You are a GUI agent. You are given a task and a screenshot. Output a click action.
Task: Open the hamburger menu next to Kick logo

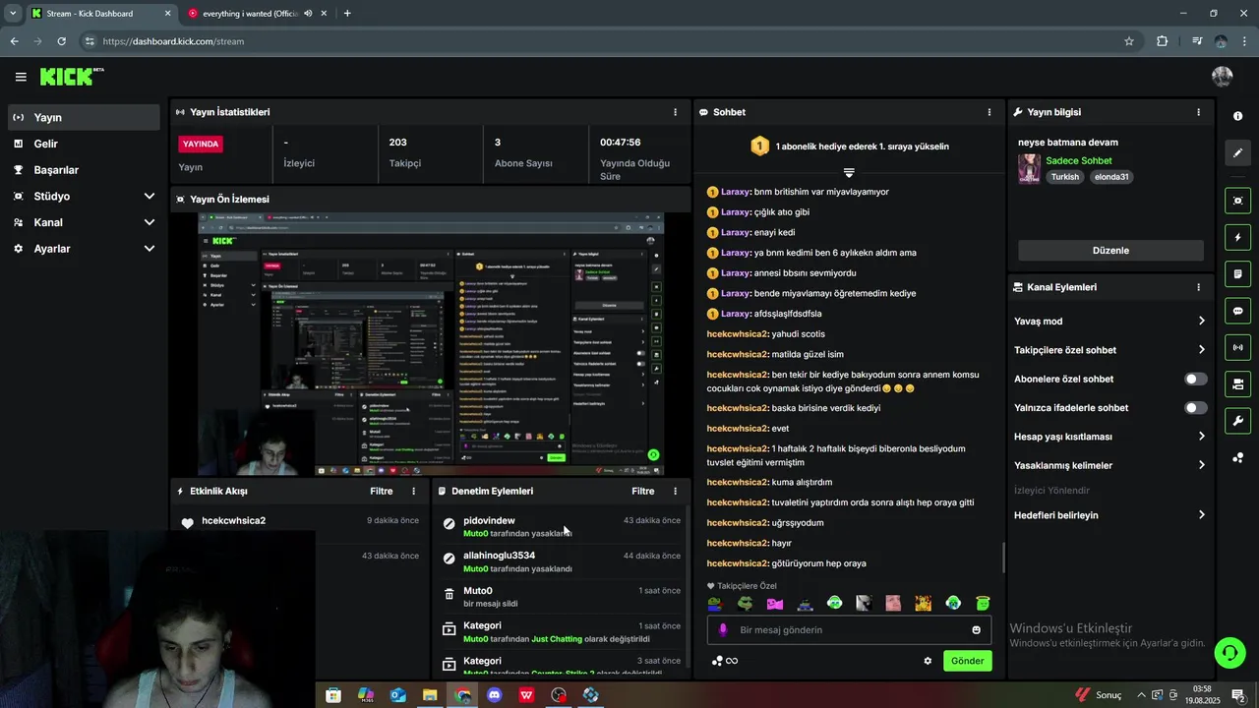point(21,77)
